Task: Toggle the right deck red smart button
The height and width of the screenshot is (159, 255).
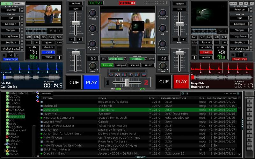Action: (x=206, y=52)
